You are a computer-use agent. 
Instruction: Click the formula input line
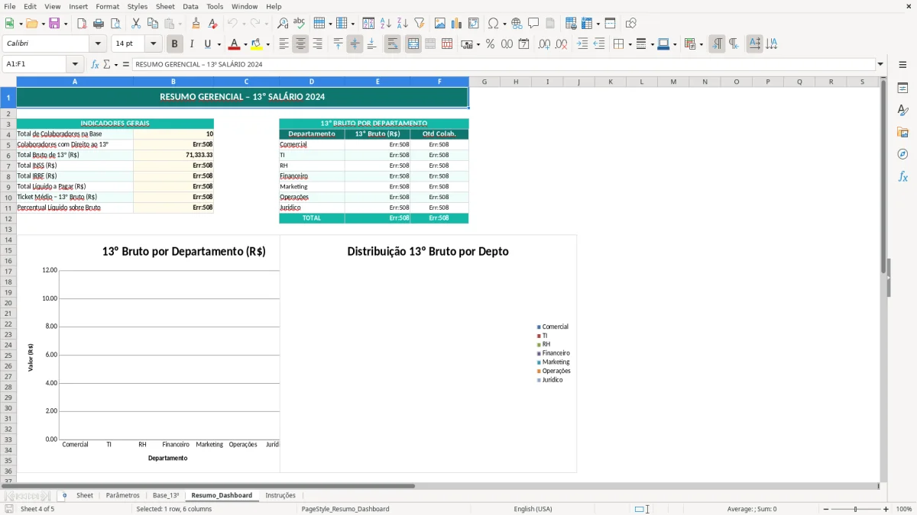tap(504, 64)
